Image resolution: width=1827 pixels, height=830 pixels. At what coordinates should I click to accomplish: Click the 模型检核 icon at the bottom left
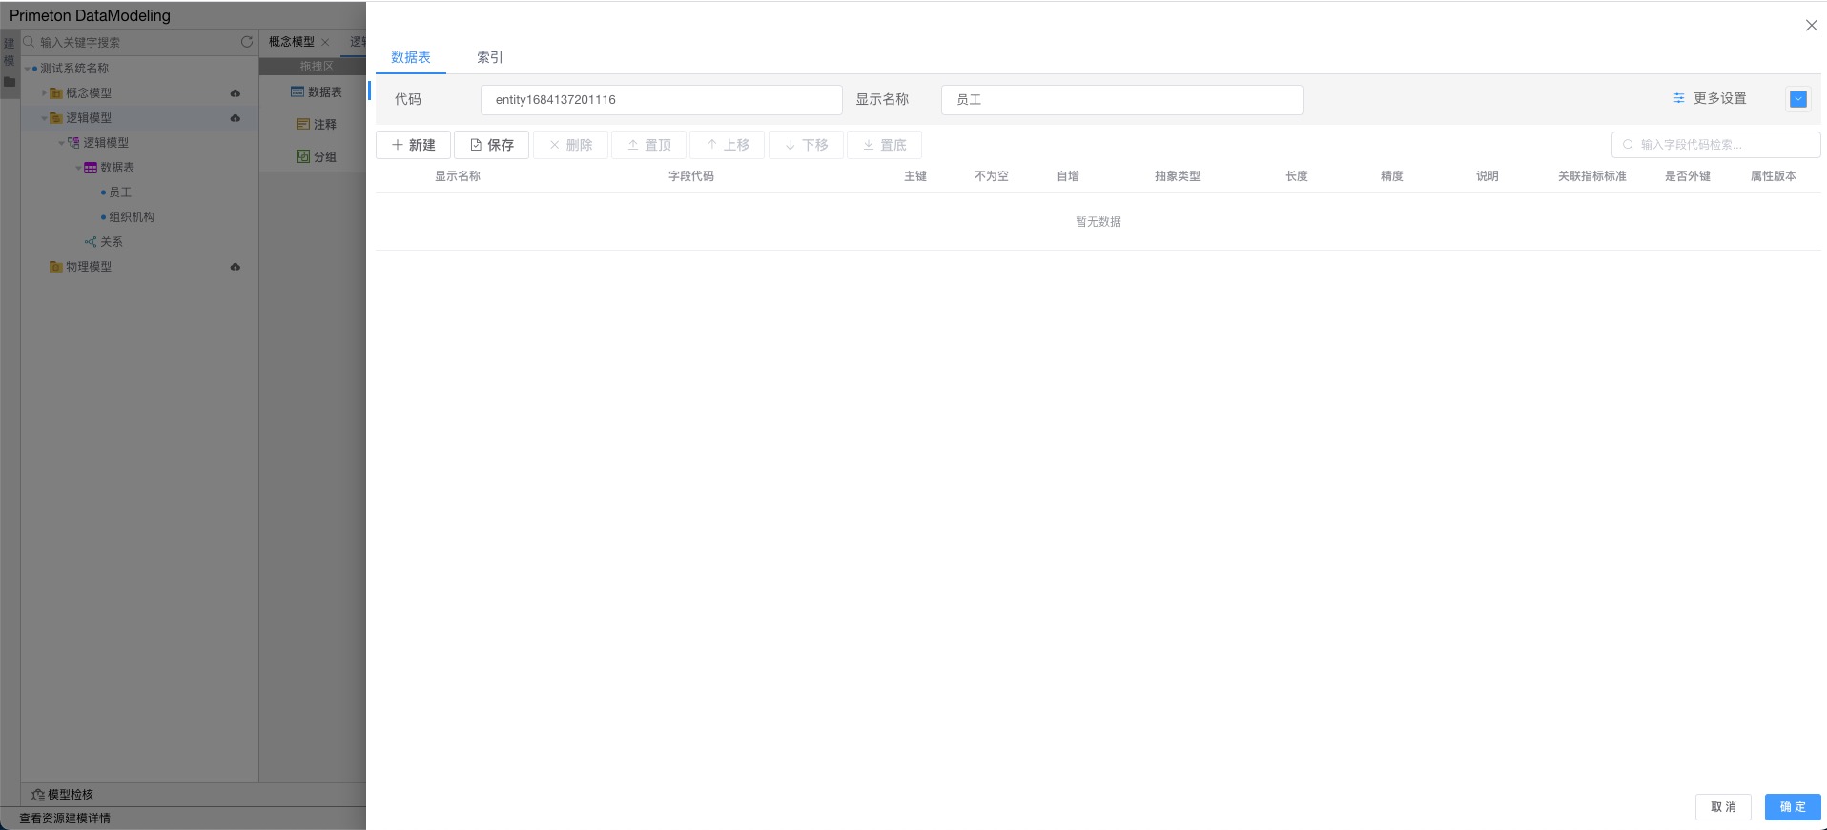click(38, 795)
